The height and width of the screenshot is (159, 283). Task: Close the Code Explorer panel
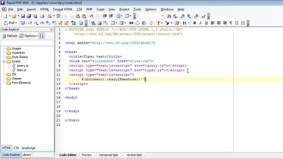pyautogui.click(x=51, y=30)
